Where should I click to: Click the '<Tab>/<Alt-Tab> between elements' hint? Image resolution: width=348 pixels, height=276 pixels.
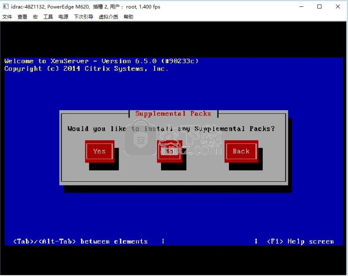click(80, 241)
